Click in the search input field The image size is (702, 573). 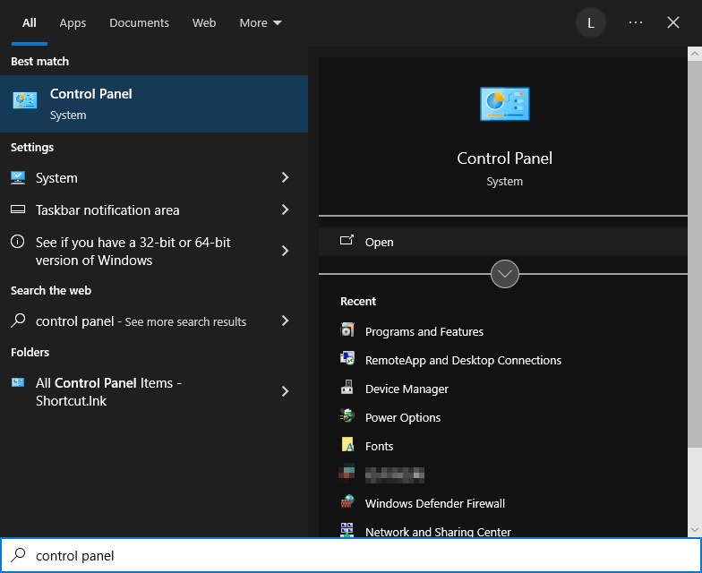[x=351, y=555]
